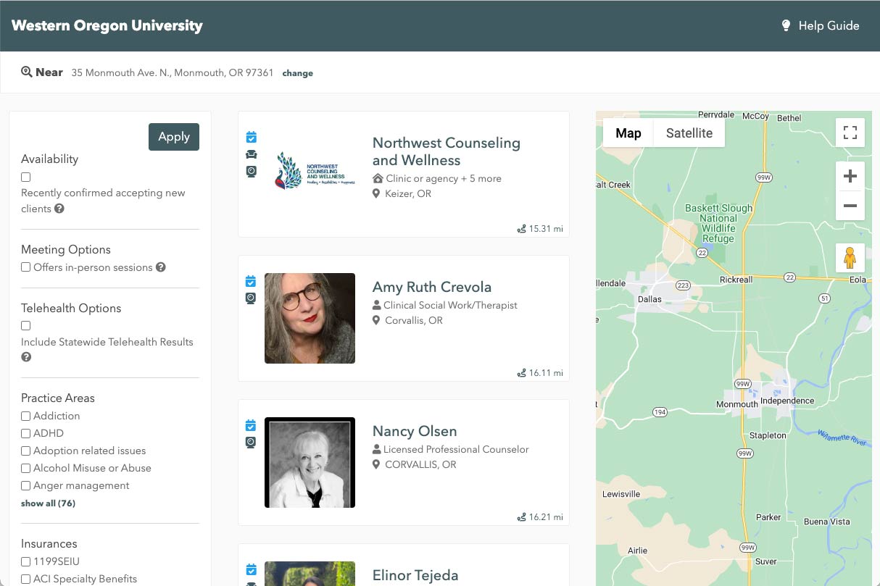Check the Include Statewide Telehealth Results option
This screenshot has width=880, height=586.
(x=25, y=325)
